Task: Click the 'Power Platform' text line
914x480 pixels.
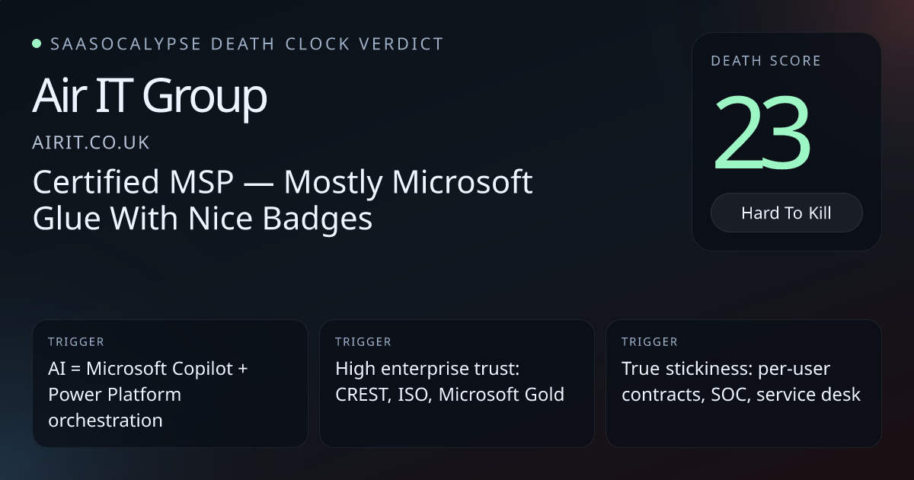Action: (x=115, y=394)
